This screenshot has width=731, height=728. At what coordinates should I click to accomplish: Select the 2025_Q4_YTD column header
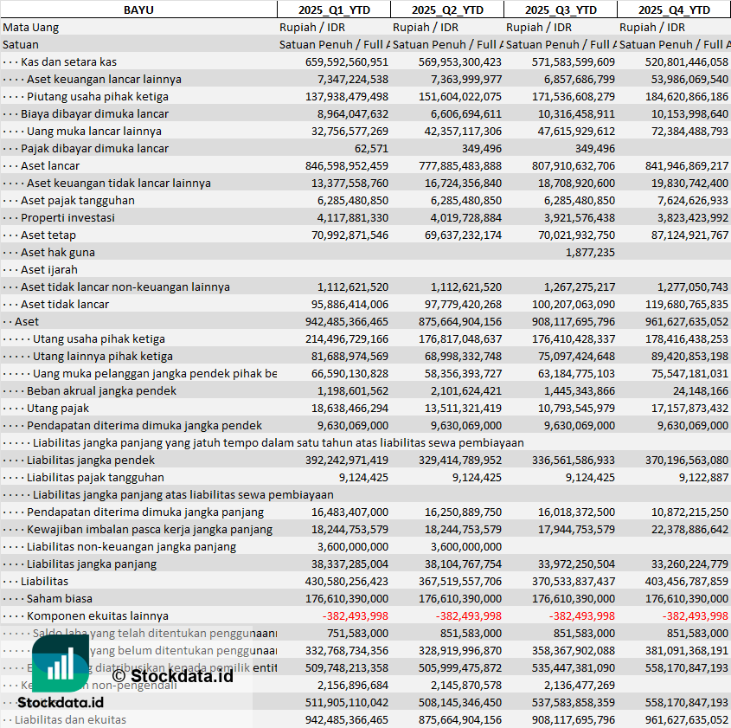674,10
